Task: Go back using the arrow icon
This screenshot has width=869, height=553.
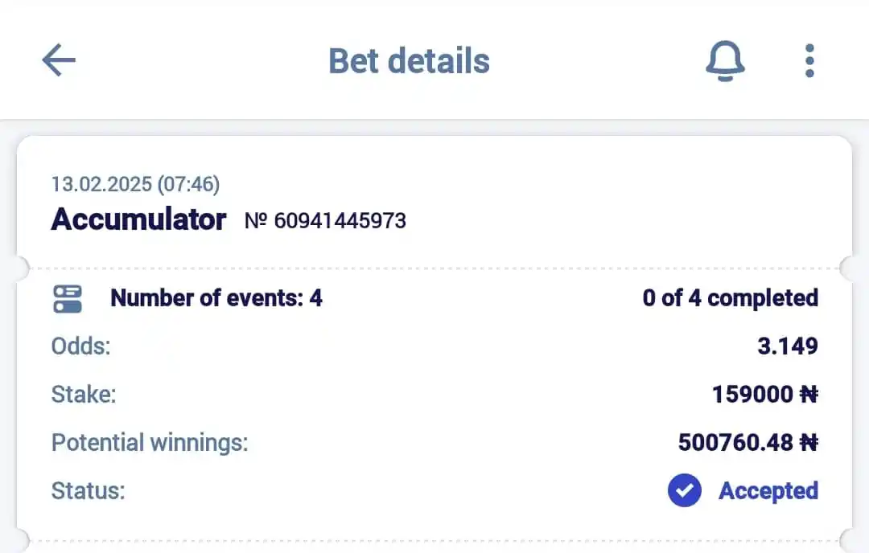Action: 59,59
